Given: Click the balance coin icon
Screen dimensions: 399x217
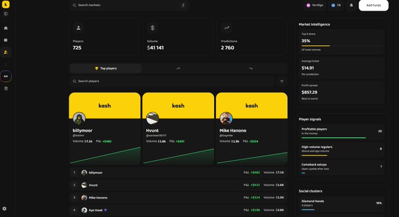Looking at the screenshot, I should point(333,5).
